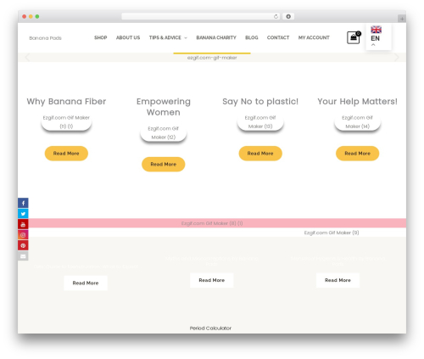
Task: Open the Blog menu item
Action: click(x=252, y=37)
